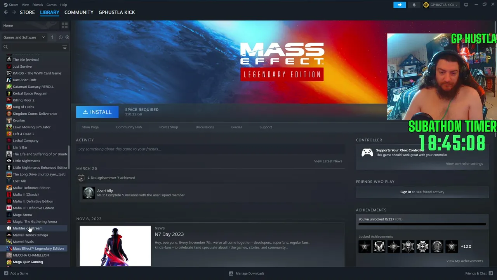
Task: Click the +120 more achievements counter
Action: click(466, 247)
